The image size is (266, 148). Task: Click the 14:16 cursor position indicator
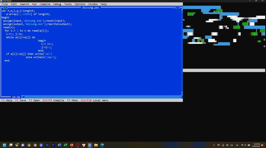[x=16, y=97]
